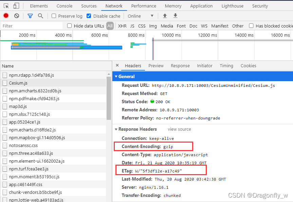Select the All filter type

click(x=110, y=26)
